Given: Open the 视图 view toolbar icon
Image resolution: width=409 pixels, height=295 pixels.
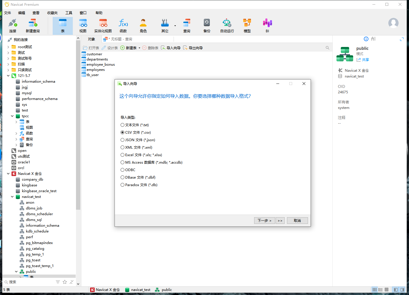Looking at the screenshot, I should (83, 26).
